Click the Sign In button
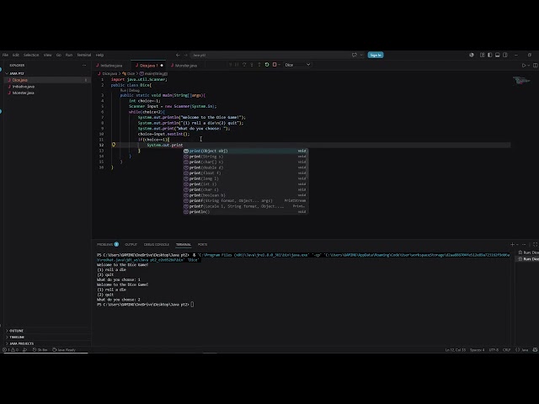The width and height of the screenshot is (539, 404). [x=376, y=55]
